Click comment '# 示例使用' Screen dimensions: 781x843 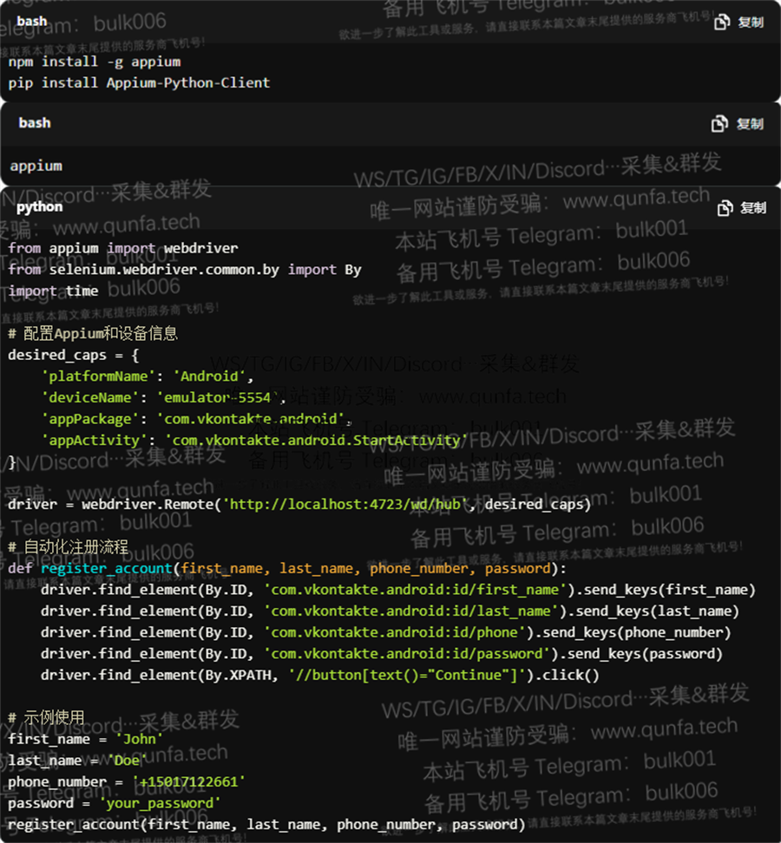[46, 718]
